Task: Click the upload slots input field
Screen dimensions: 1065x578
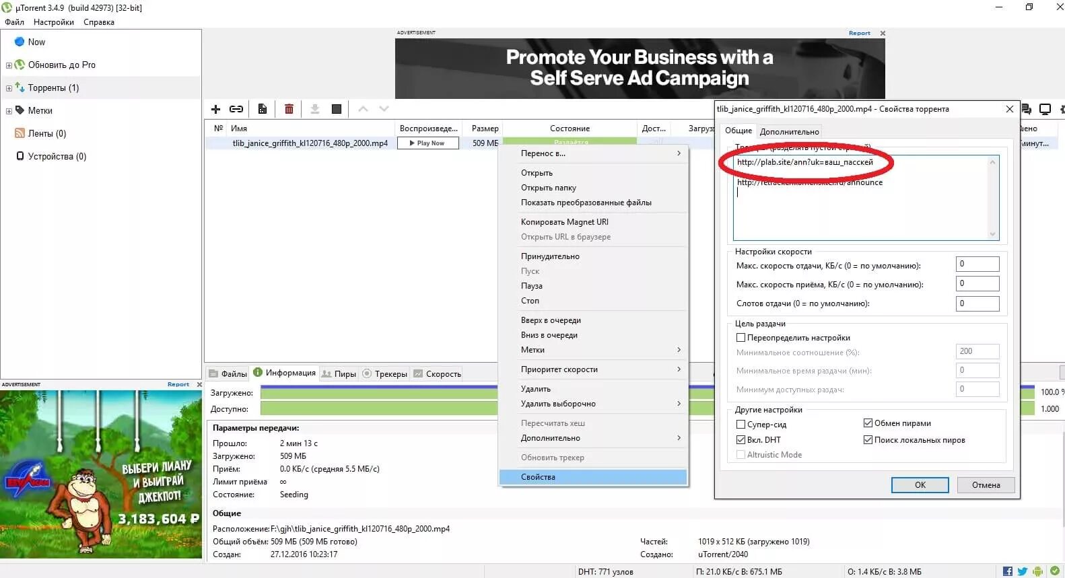Action: click(977, 303)
